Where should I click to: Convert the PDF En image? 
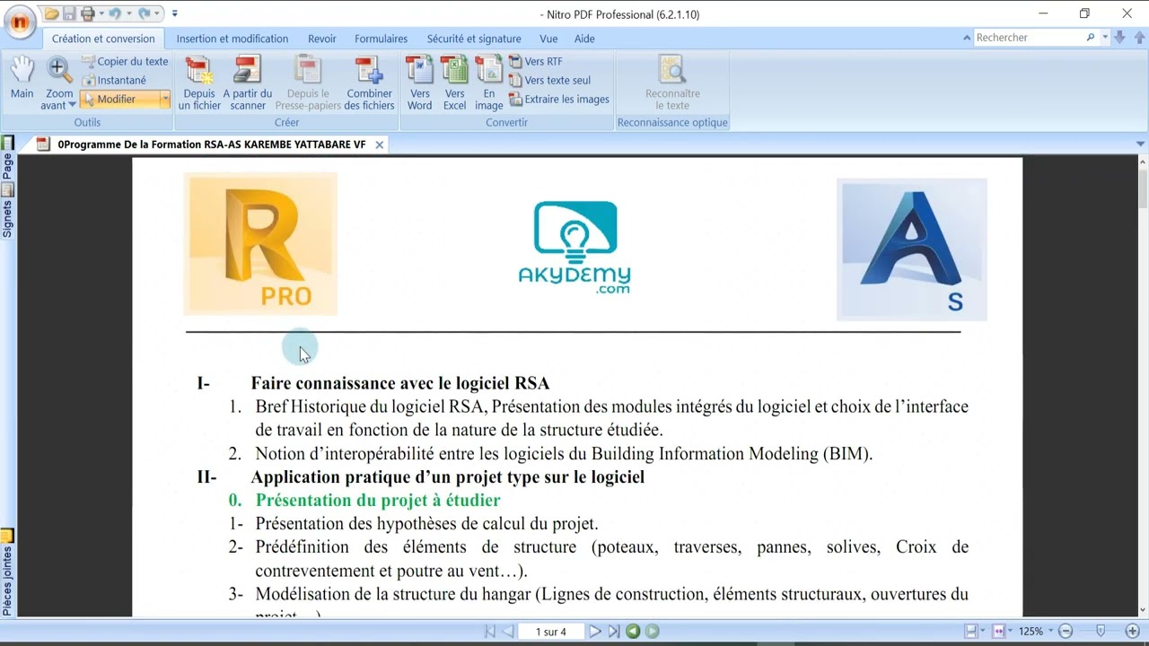(x=488, y=83)
